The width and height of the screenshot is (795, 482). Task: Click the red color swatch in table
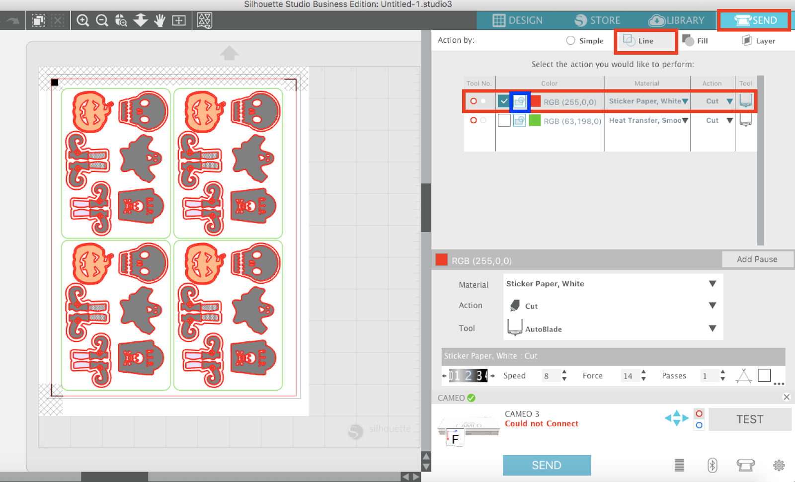pyautogui.click(x=535, y=101)
